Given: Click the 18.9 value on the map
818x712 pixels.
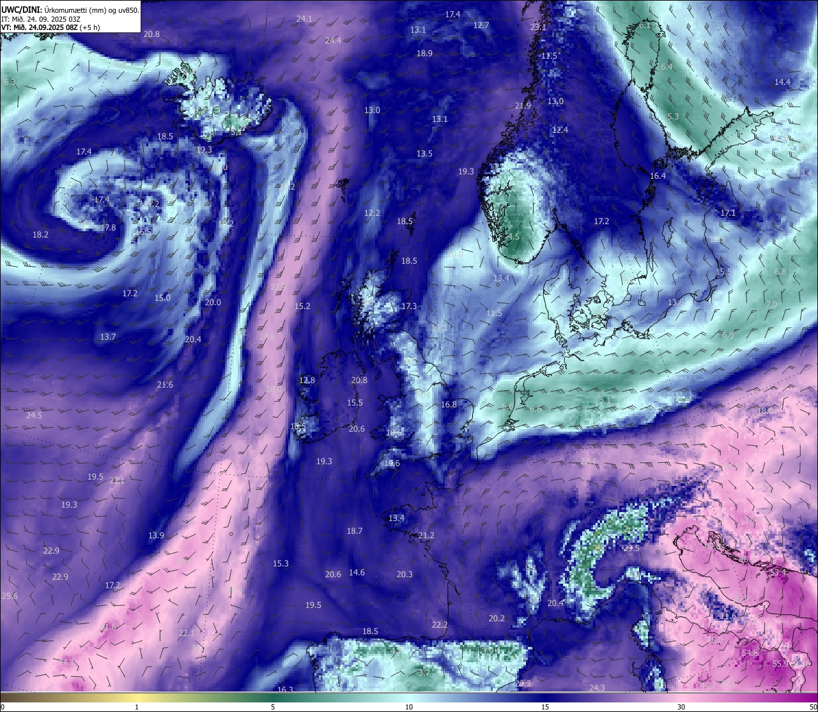Looking at the screenshot, I should [x=424, y=54].
